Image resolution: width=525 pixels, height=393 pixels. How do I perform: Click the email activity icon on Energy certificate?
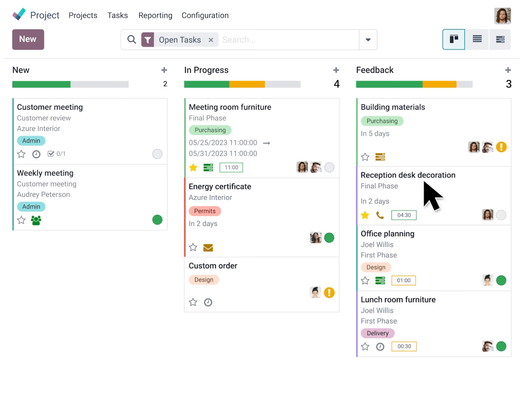[208, 248]
